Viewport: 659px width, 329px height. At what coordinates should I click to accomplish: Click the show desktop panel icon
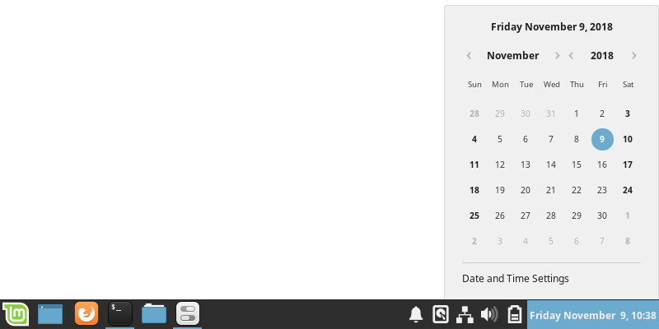(x=50, y=314)
